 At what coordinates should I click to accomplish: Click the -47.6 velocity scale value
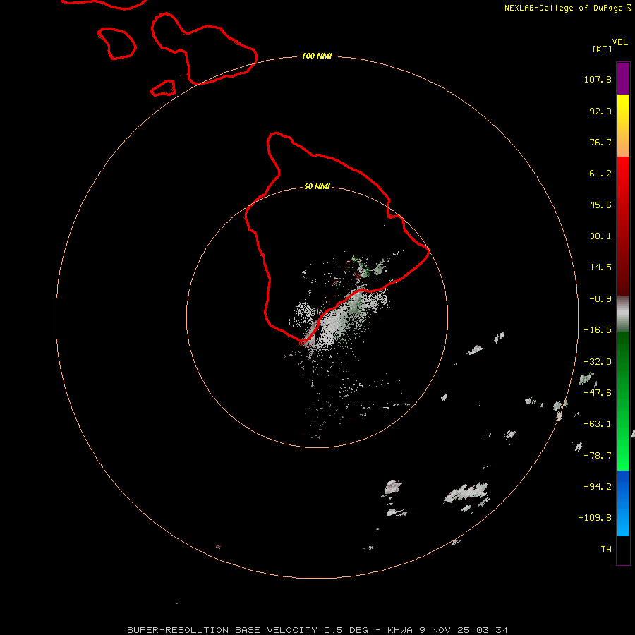[x=598, y=393]
